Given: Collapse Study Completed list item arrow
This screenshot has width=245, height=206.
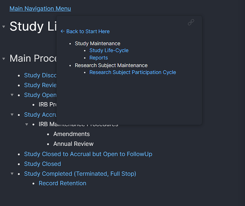Looking at the screenshot, I should [x=12, y=173].
